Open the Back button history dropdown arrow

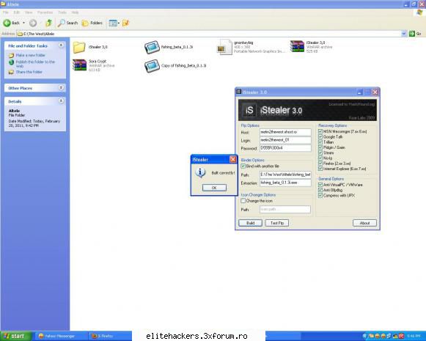(x=24, y=23)
